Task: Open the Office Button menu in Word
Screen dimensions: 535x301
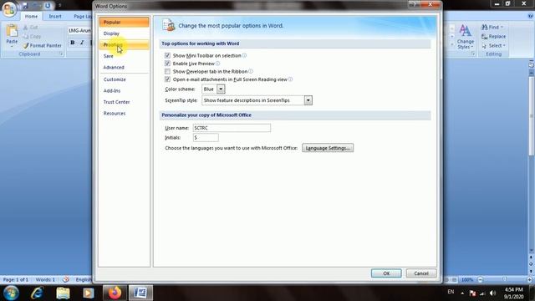Action: 9,8
